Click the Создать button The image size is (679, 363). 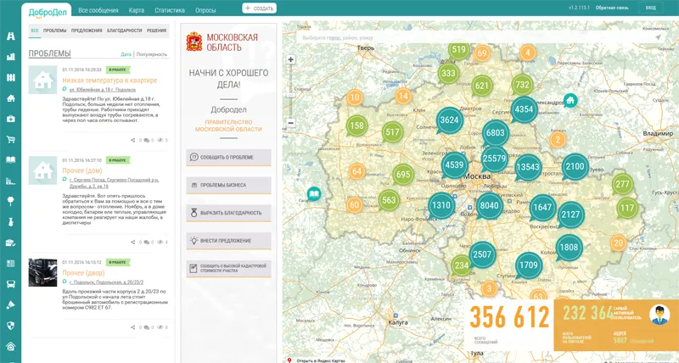tap(260, 8)
